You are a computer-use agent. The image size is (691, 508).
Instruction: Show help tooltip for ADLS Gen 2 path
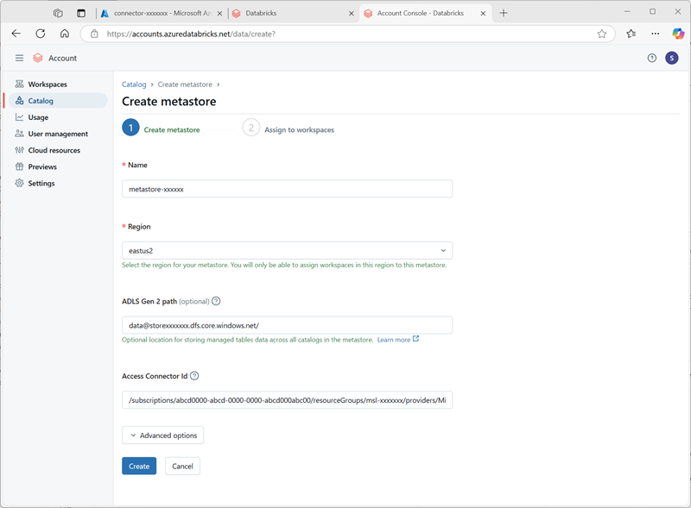pos(216,301)
